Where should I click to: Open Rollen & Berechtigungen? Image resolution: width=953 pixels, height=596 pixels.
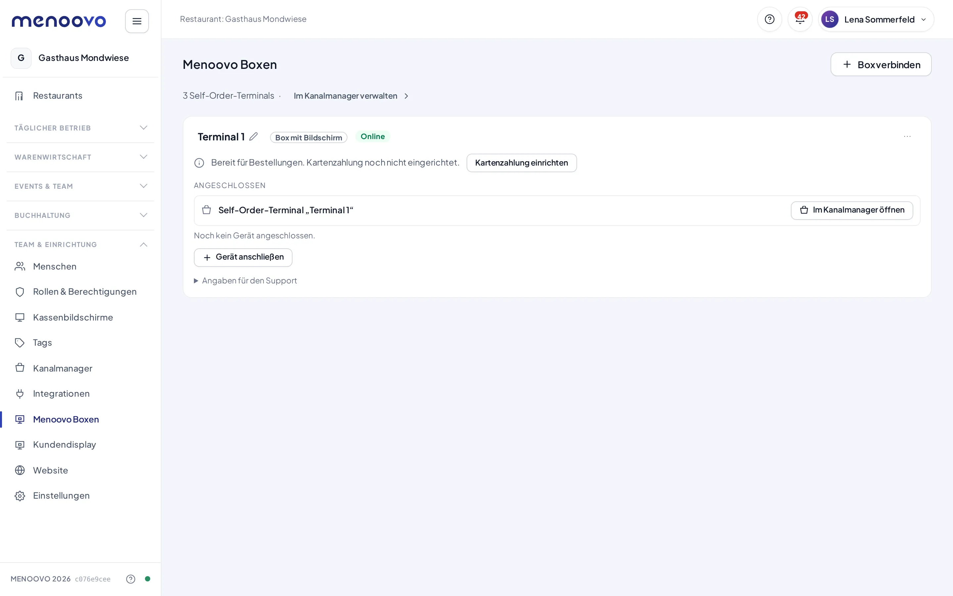(x=80, y=292)
